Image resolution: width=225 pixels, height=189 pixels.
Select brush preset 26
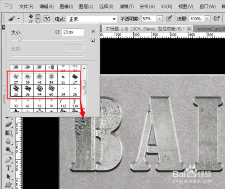(x=75, y=91)
